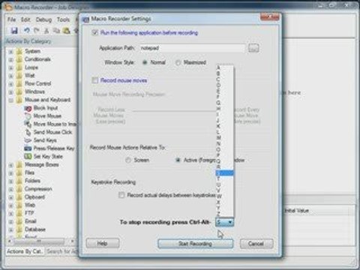Select letter W in the dropdown list

(x=224, y=196)
